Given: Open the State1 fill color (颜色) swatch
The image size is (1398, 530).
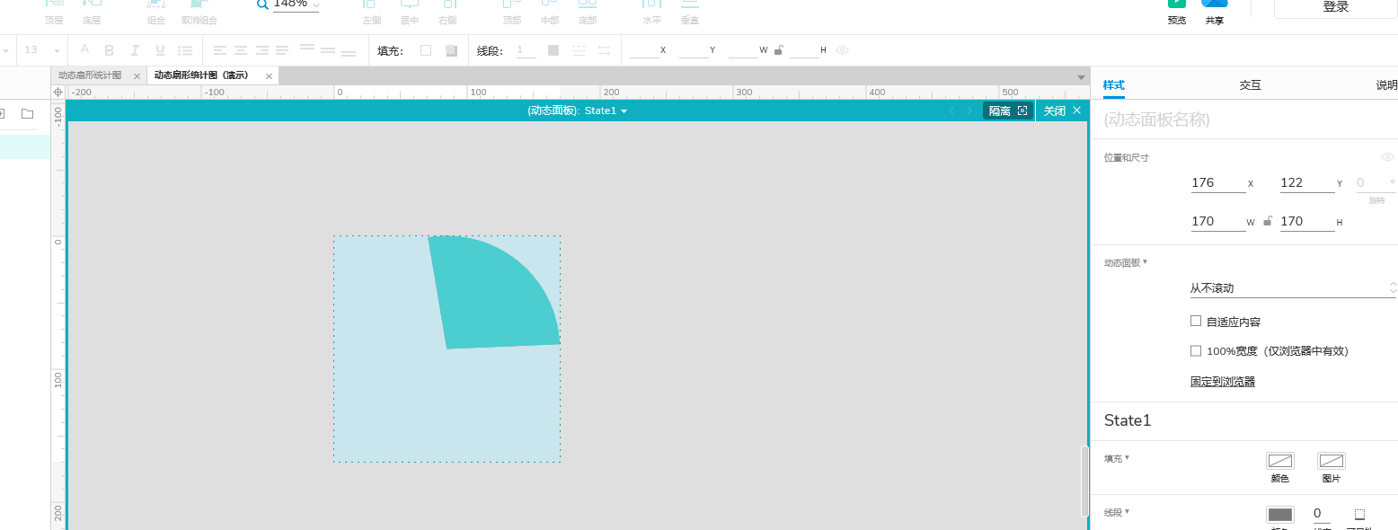Looking at the screenshot, I should (x=1280, y=461).
